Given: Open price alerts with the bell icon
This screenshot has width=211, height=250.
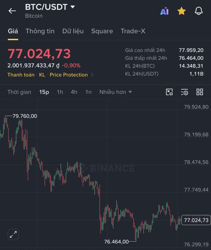Looking at the screenshot, I should (199, 11).
